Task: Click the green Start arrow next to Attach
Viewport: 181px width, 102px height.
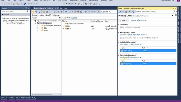Action: click(x=66, y=4)
